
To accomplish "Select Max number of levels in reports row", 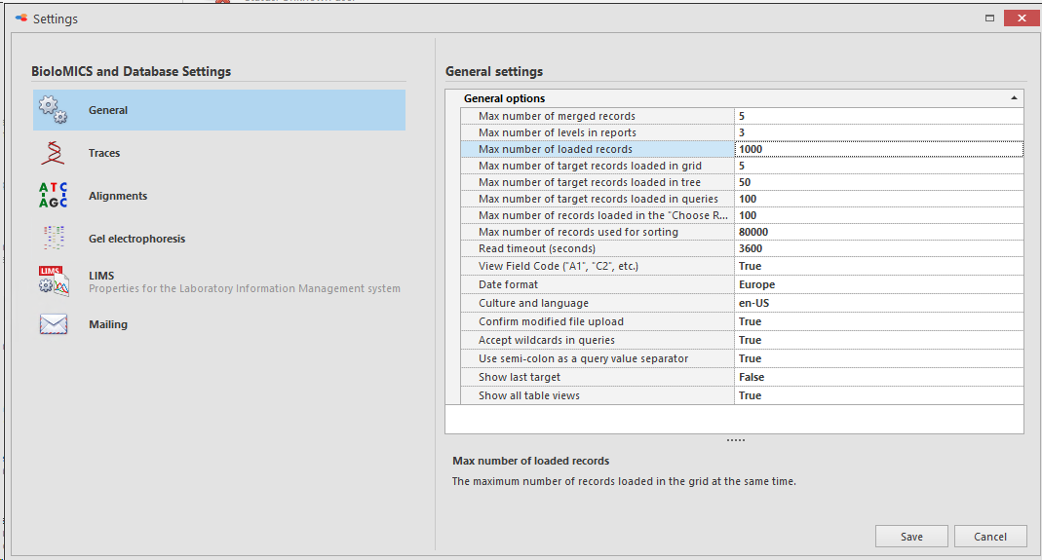I will [x=742, y=132].
